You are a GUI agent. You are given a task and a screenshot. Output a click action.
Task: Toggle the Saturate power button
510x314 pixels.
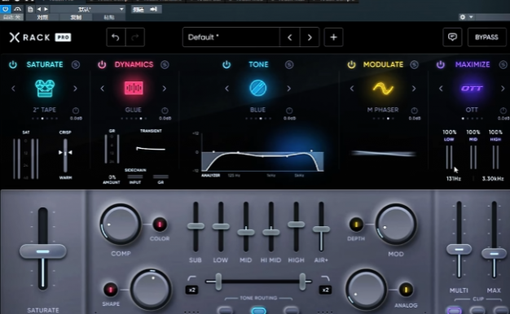point(13,64)
